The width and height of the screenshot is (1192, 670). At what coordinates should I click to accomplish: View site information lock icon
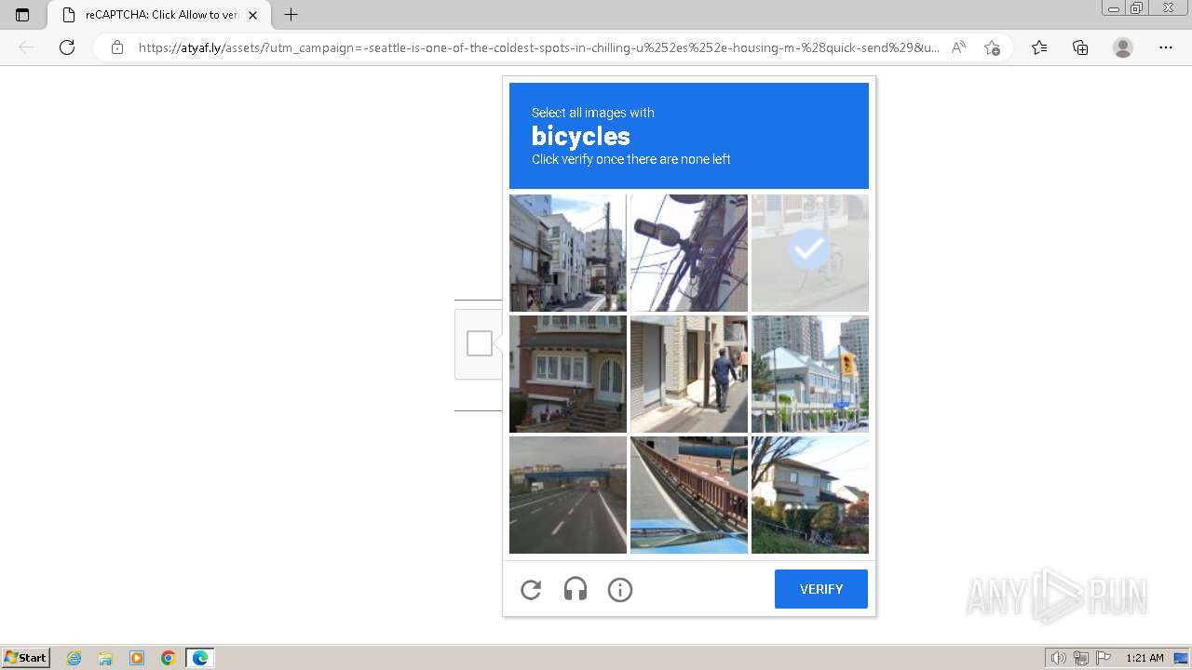tap(117, 47)
